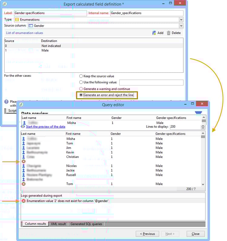Click the Query editor window logo icon

[x=21, y=105]
